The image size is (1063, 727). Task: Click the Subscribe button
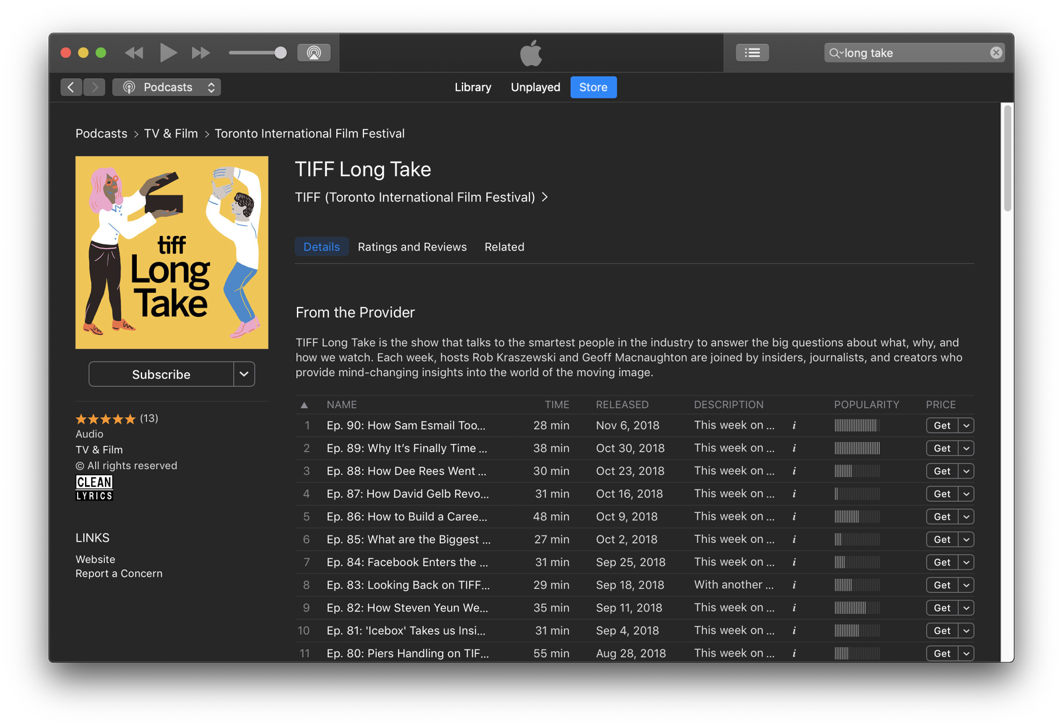coord(161,374)
